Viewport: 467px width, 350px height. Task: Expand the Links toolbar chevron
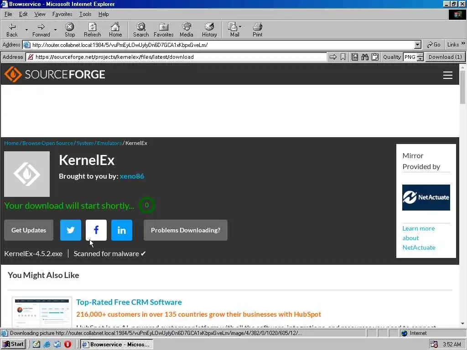click(x=463, y=43)
